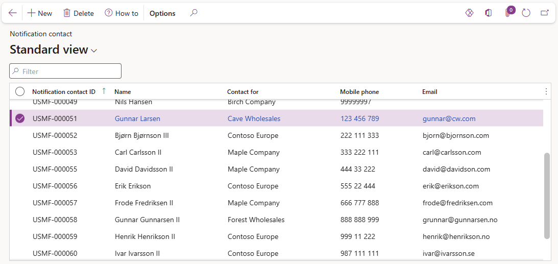The height and width of the screenshot is (264, 558).
Task: Open the Email column header menu
Action: (429, 92)
